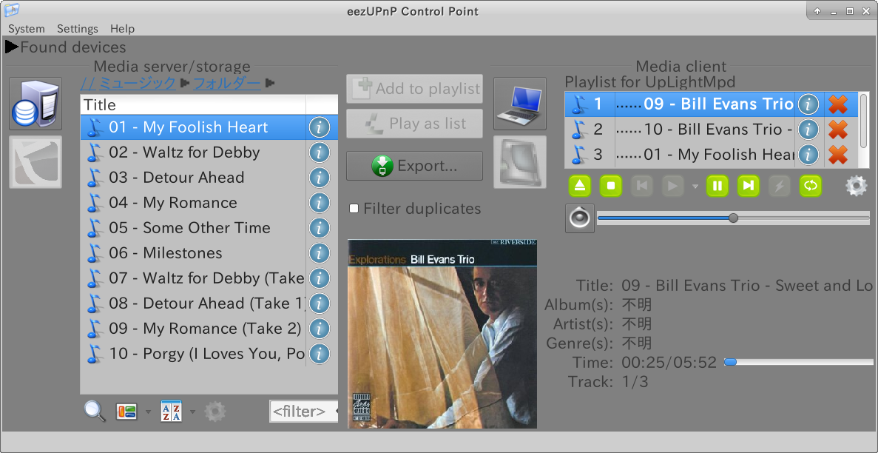Open the view mode dropdown arrow
This screenshot has height=453, width=878.
point(148,412)
